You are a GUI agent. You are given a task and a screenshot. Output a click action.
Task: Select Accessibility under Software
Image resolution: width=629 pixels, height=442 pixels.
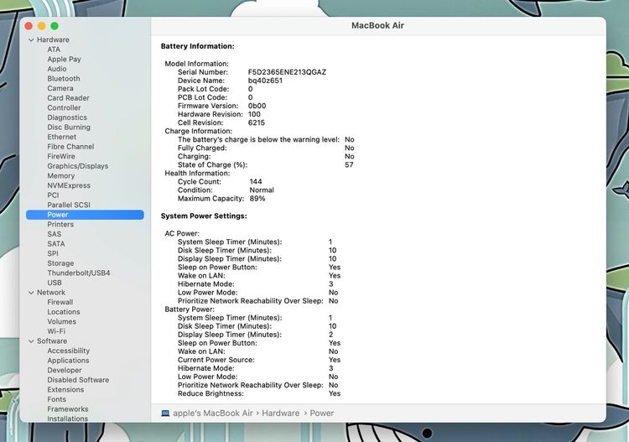pyautogui.click(x=68, y=351)
